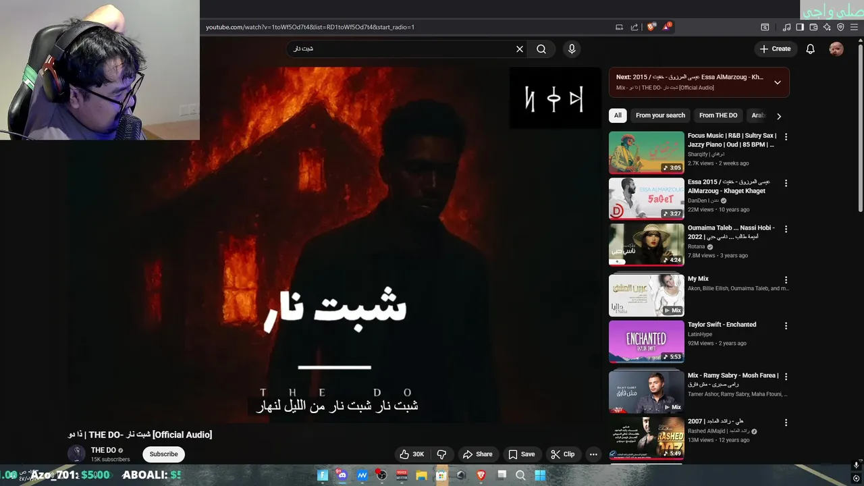Click system tray microphone icon
Screen dimensions: 864x486
click(857, 465)
